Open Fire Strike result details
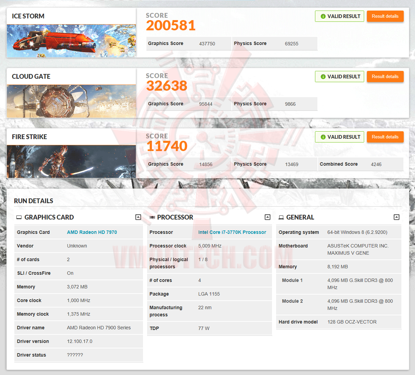The height and width of the screenshot is (375, 415). (x=385, y=137)
